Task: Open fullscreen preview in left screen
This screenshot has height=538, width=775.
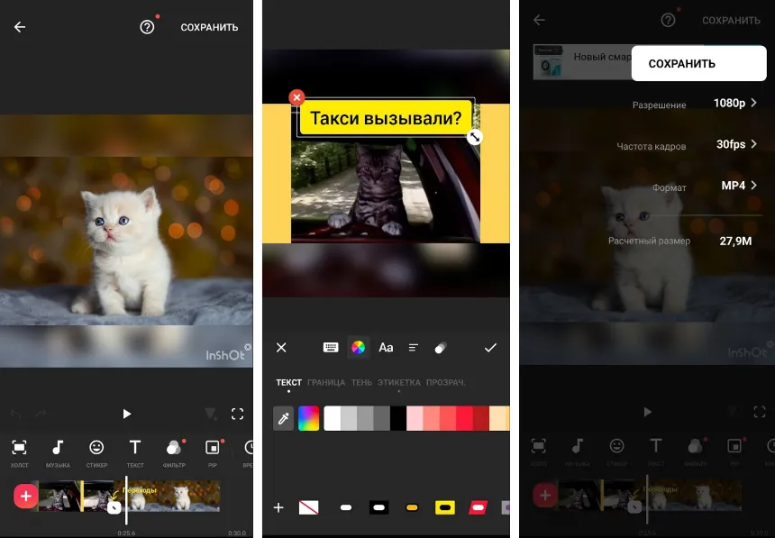Action: pos(237,414)
